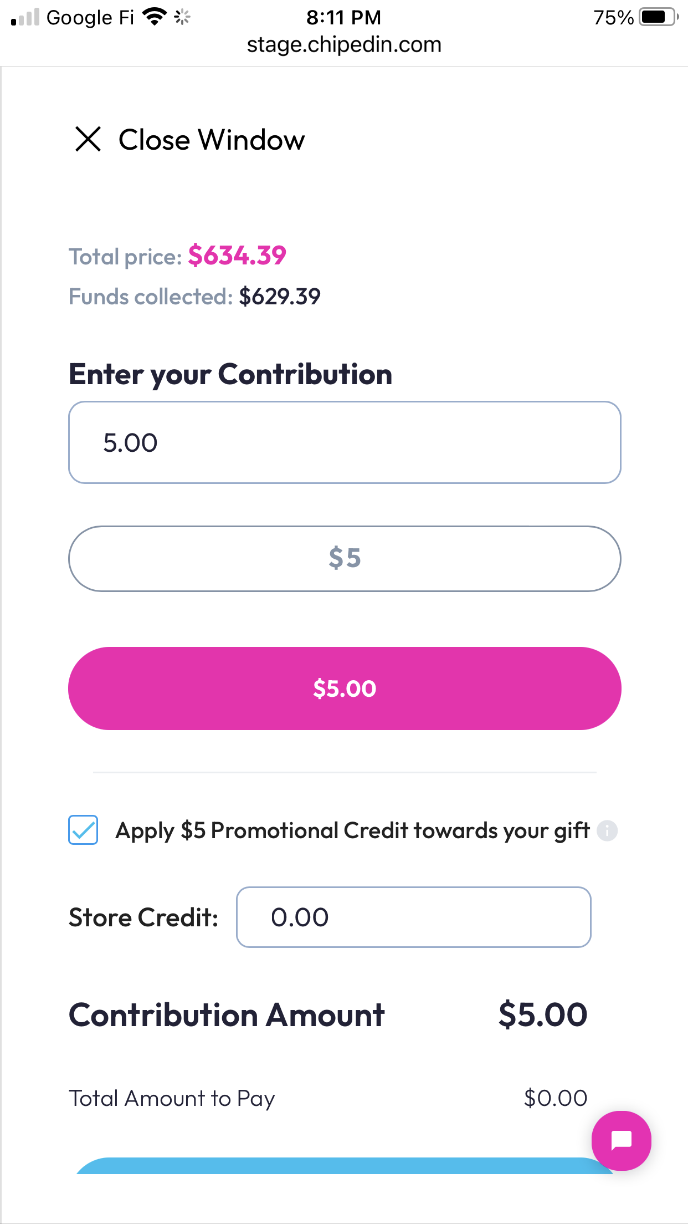Tap the cellular signal bars icon
Image resolution: width=688 pixels, height=1224 pixels.
coord(25,17)
